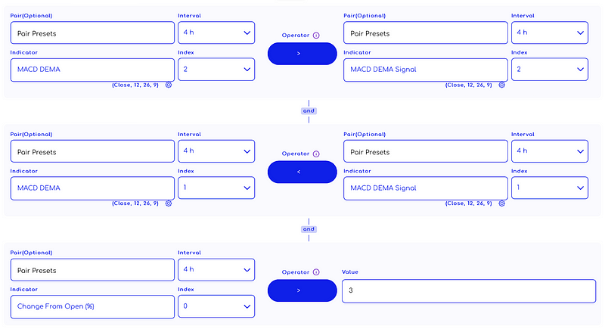Select Change From Open (%) indicator field
The height and width of the screenshot is (329, 605).
point(92,306)
